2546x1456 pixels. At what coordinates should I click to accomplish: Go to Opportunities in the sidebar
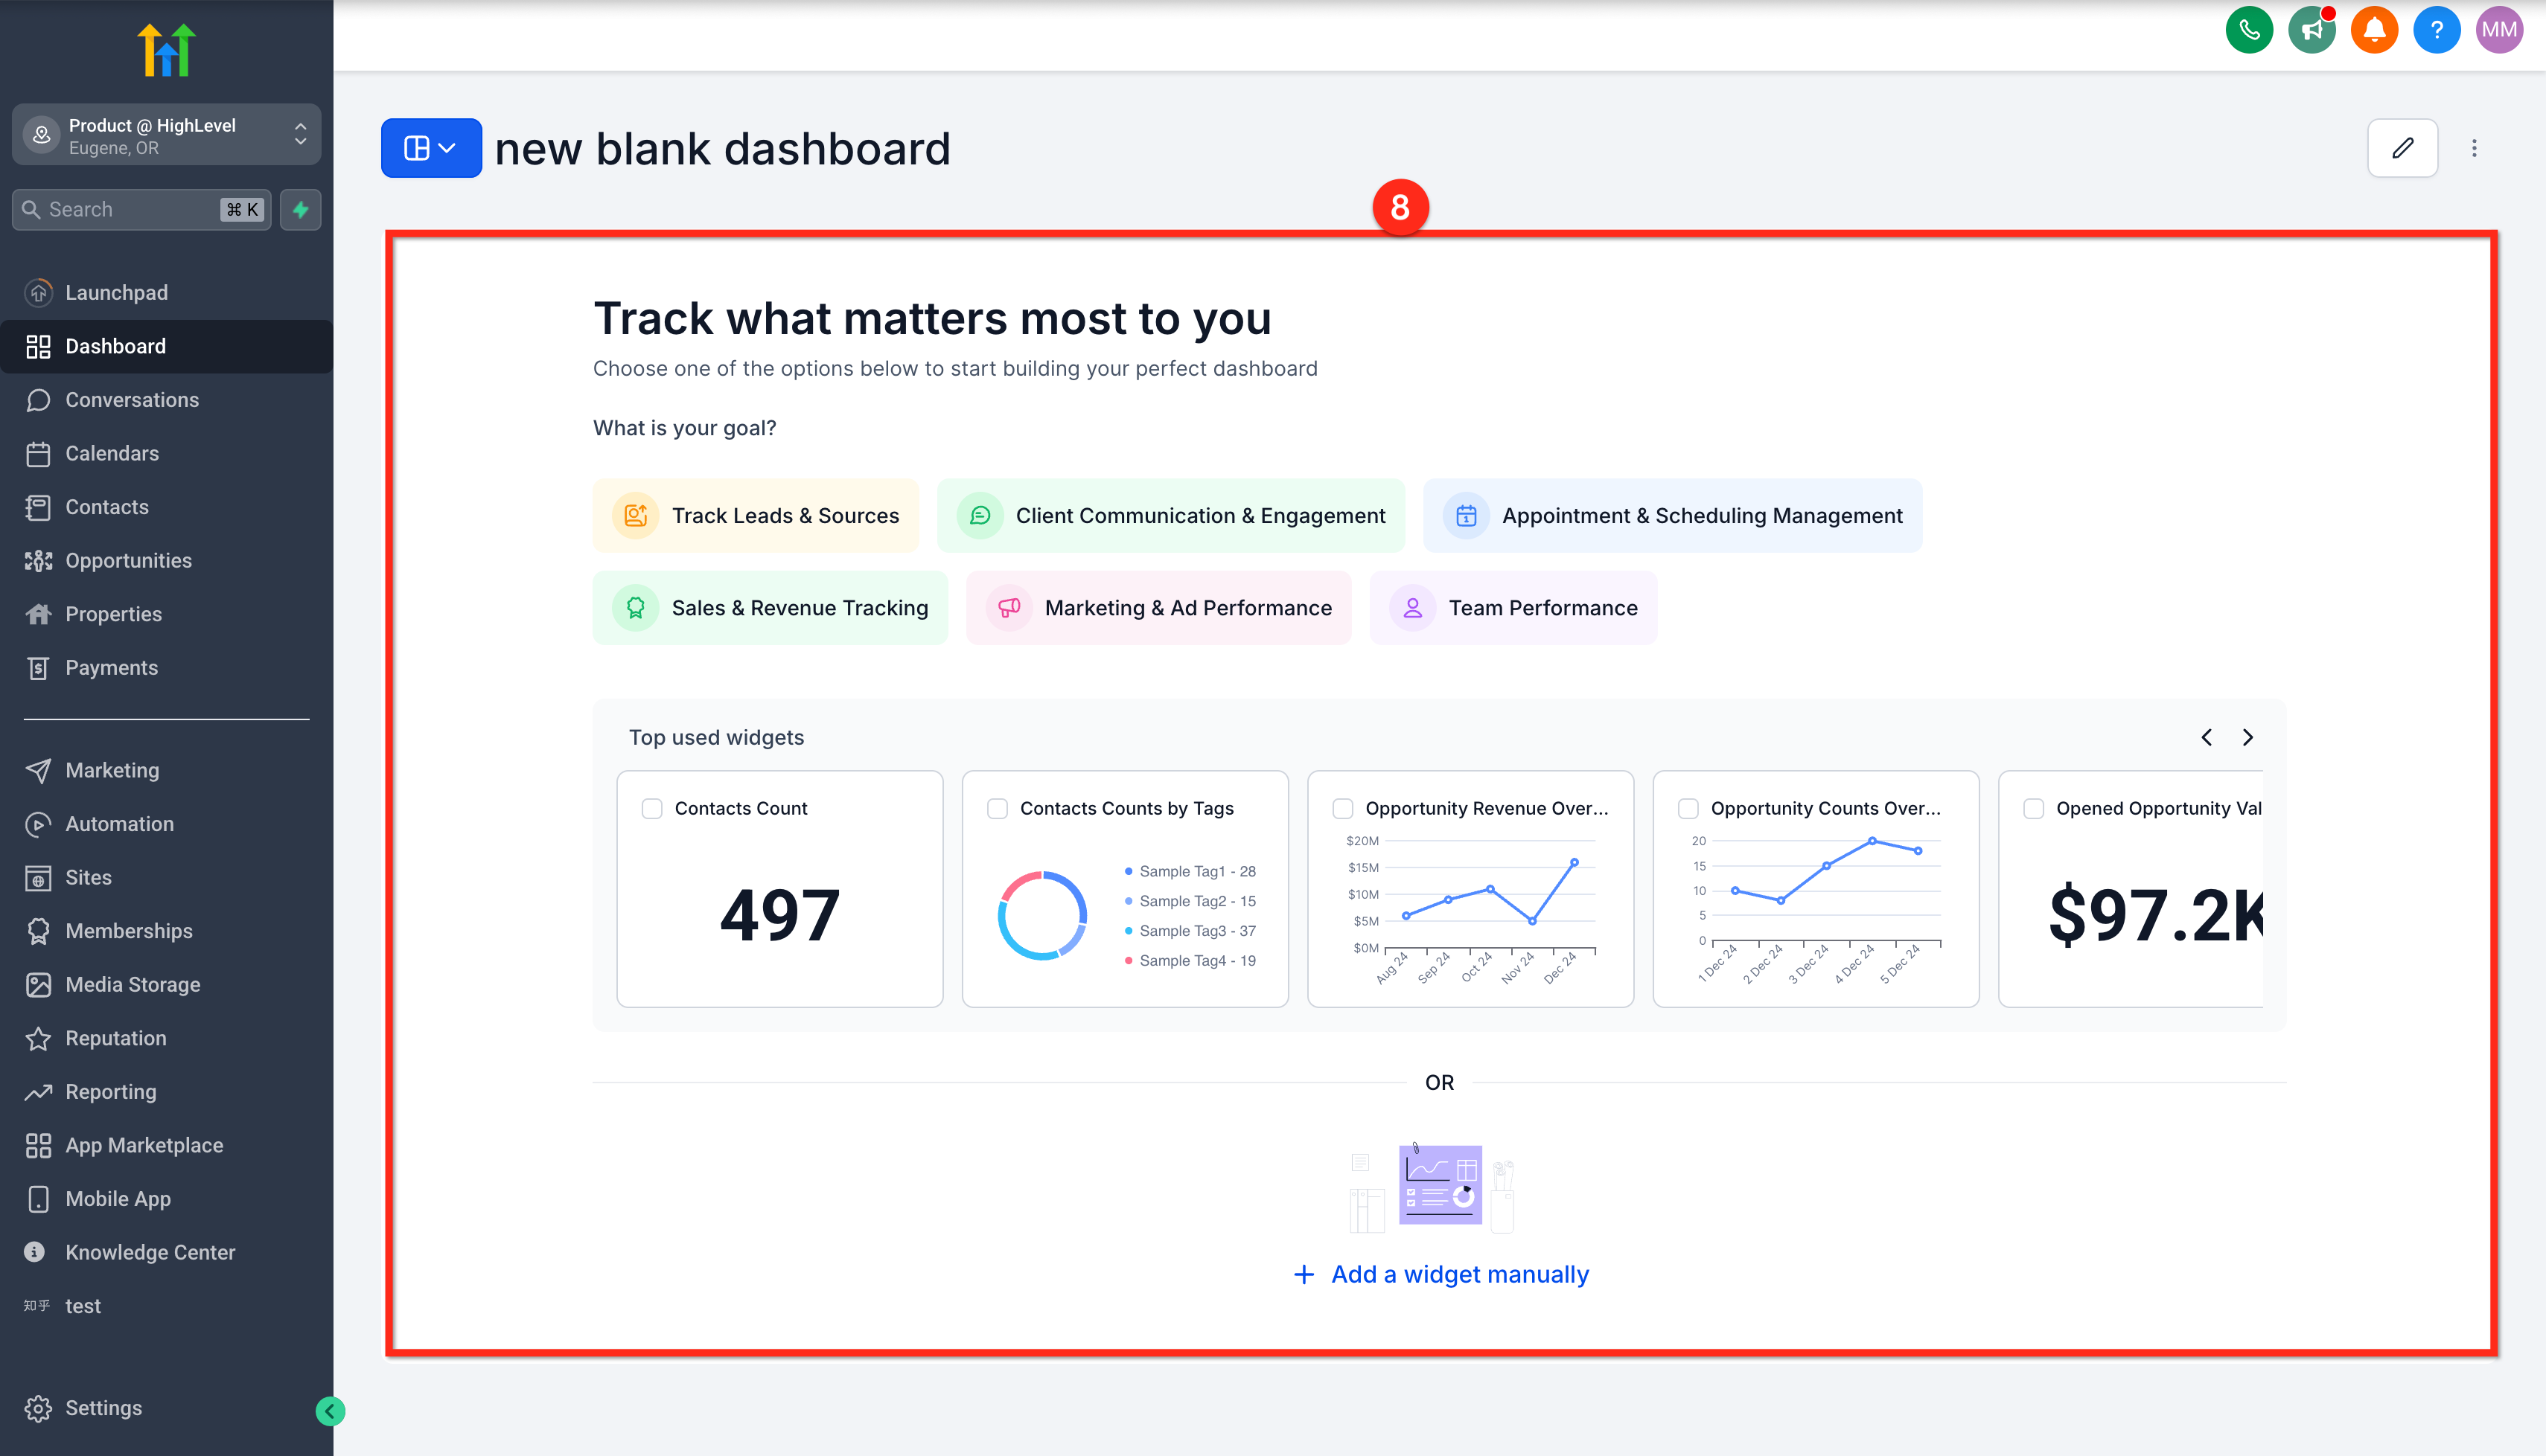coord(128,560)
